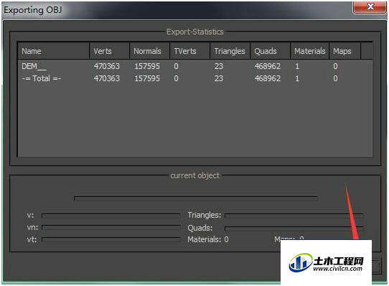This screenshot has width=389, height=286.
Task: Click the "current object" group title
Action: pyautogui.click(x=195, y=175)
